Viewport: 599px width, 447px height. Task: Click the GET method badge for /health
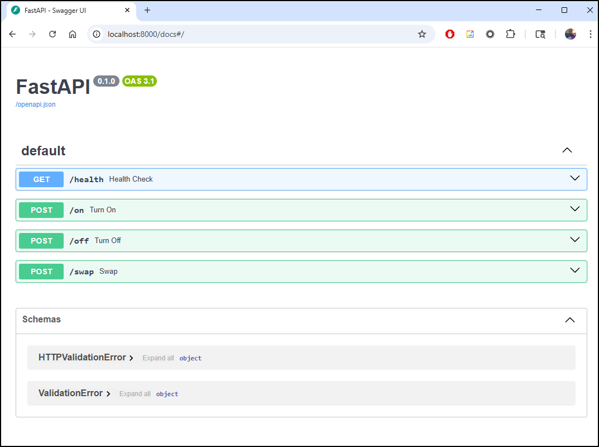[41, 179]
